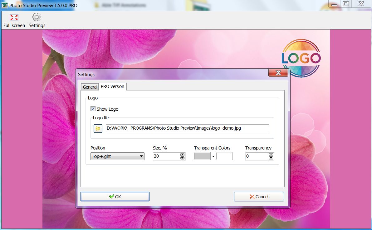Close the Settings dialog with red X
Screen dimensions: 372x230
point(278,73)
